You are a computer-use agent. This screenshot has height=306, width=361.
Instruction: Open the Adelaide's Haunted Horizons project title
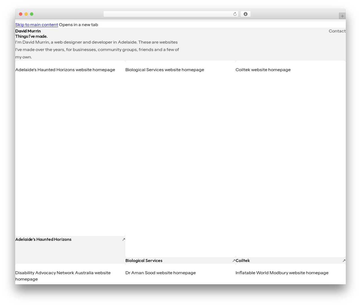(x=43, y=239)
